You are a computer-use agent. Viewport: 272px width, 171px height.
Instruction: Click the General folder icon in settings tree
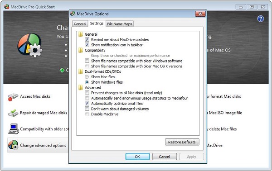pyautogui.click(x=81, y=34)
